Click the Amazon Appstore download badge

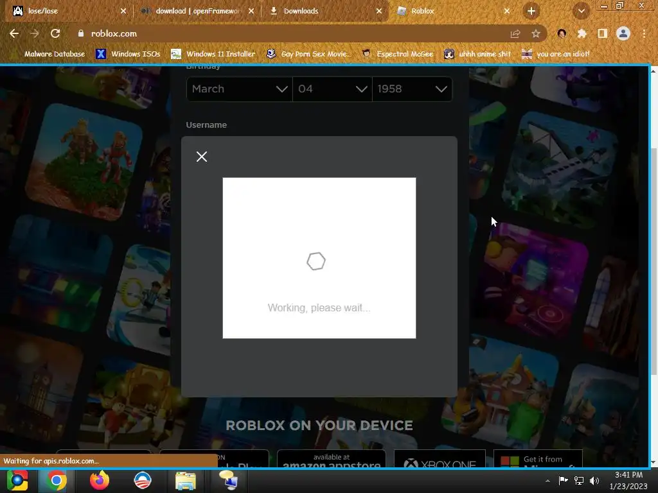point(332,460)
